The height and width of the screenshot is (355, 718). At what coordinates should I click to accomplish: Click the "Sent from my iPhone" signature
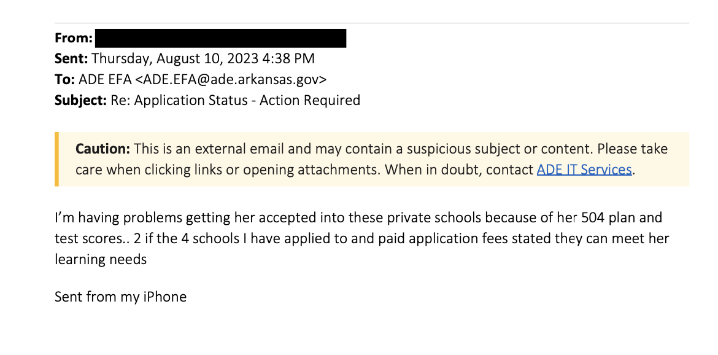point(120,297)
